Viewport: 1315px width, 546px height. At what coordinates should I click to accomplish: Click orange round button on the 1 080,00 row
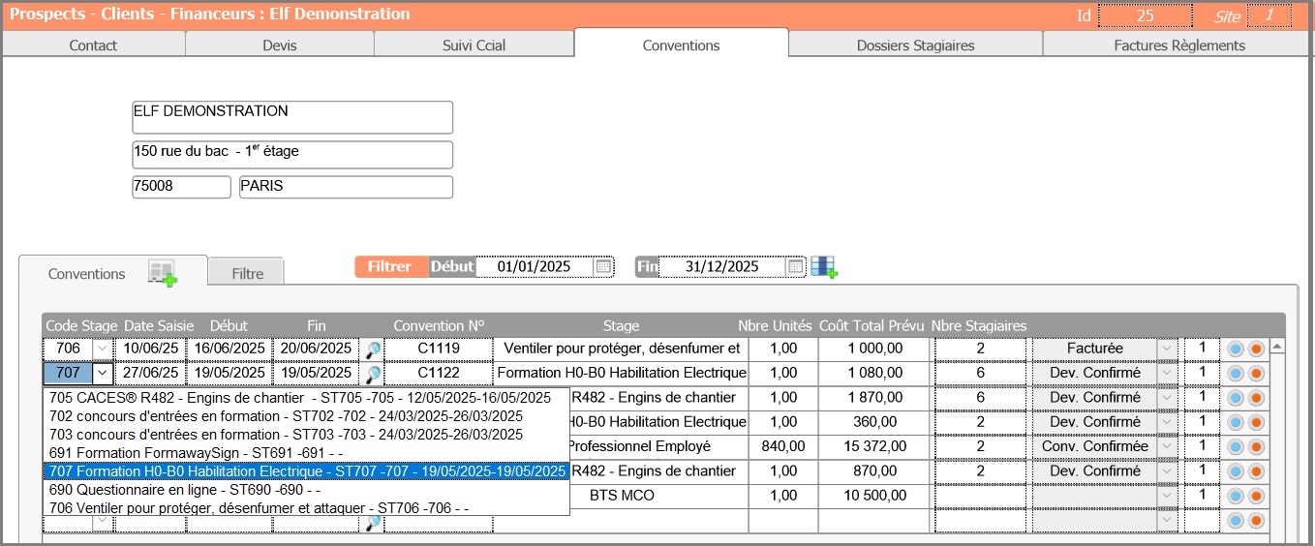click(1256, 373)
